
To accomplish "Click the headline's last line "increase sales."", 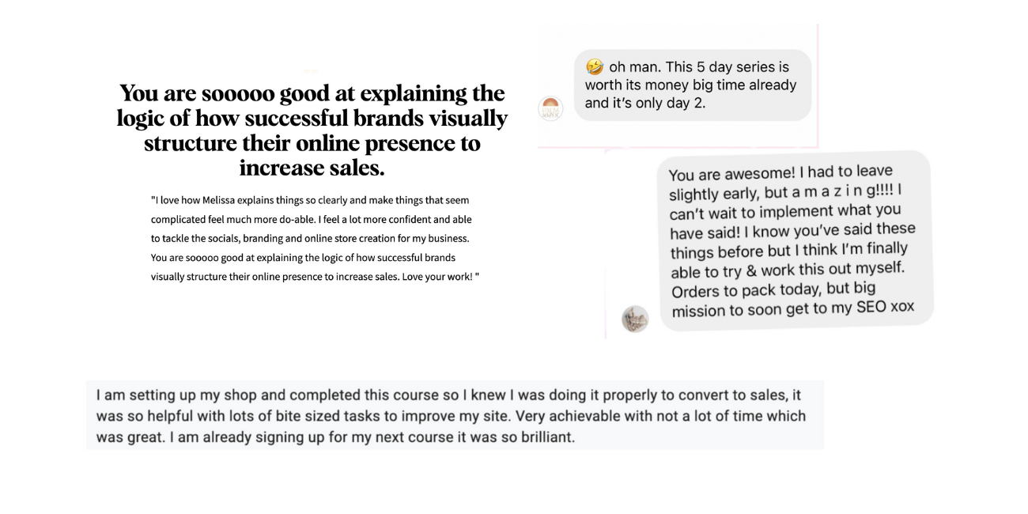I will click(x=312, y=168).
